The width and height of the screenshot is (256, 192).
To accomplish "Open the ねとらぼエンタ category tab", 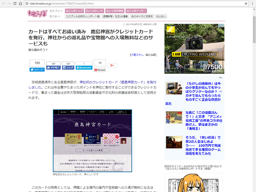I will tap(94, 11).
